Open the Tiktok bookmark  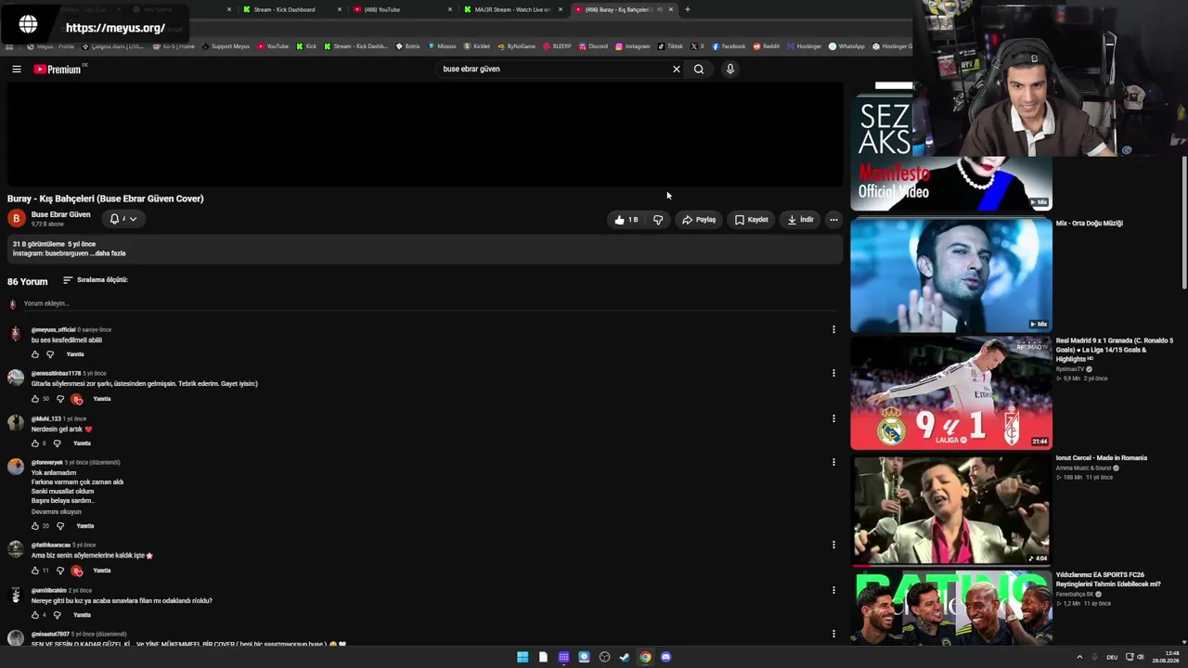pos(670,46)
